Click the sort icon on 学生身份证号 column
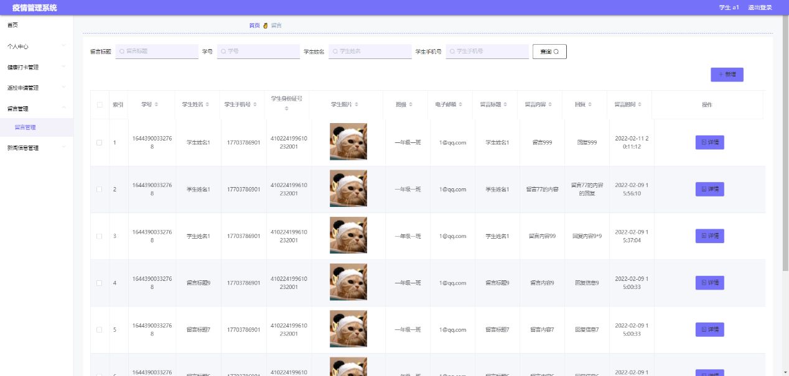Viewport: 789px width, 376px height. 287,109
